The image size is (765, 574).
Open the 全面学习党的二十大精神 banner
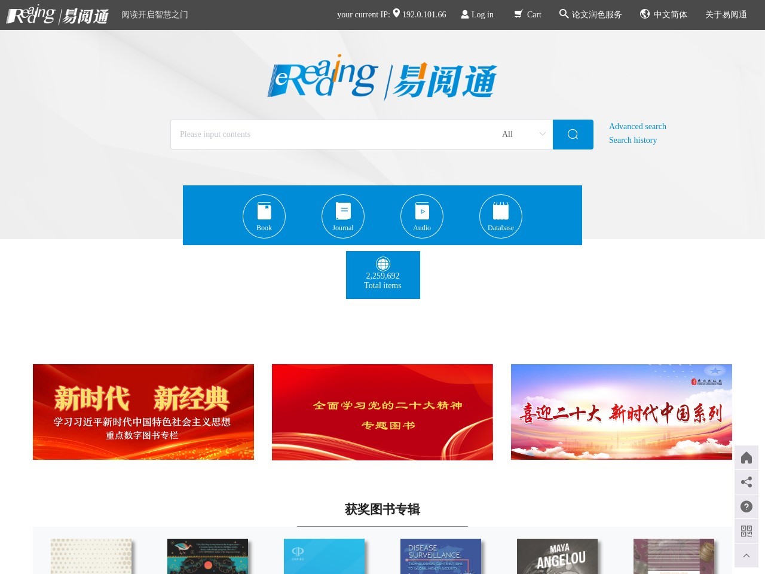tap(382, 412)
